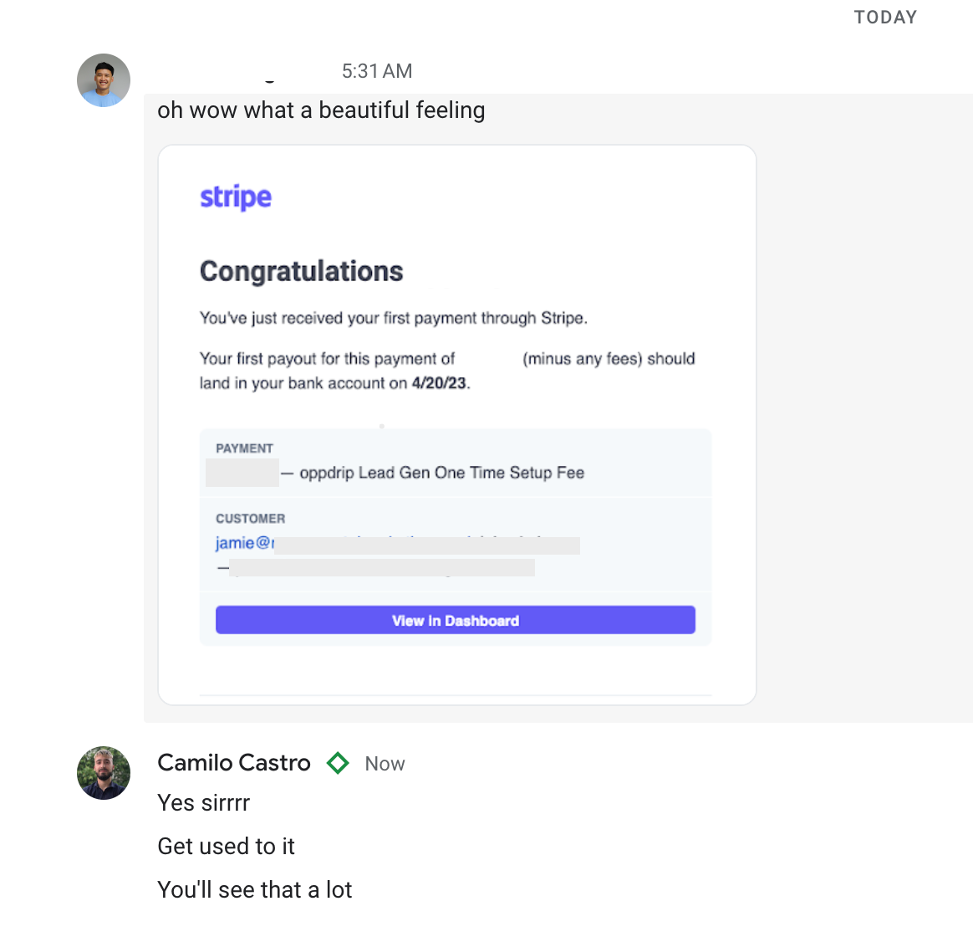Viewport: 973px width, 942px height.
Task: Click the 5:31 AM message timestamp
Action: [x=377, y=71]
